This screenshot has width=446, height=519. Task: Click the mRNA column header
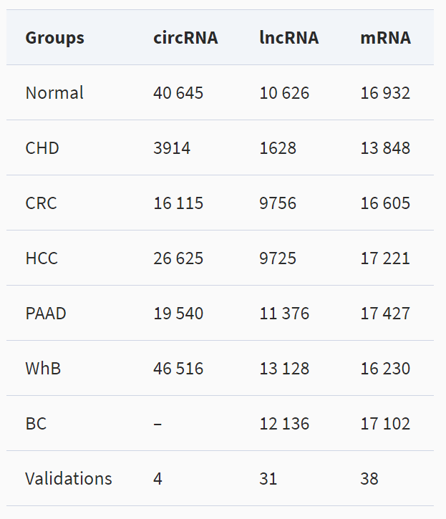pyautogui.click(x=385, y=38)
